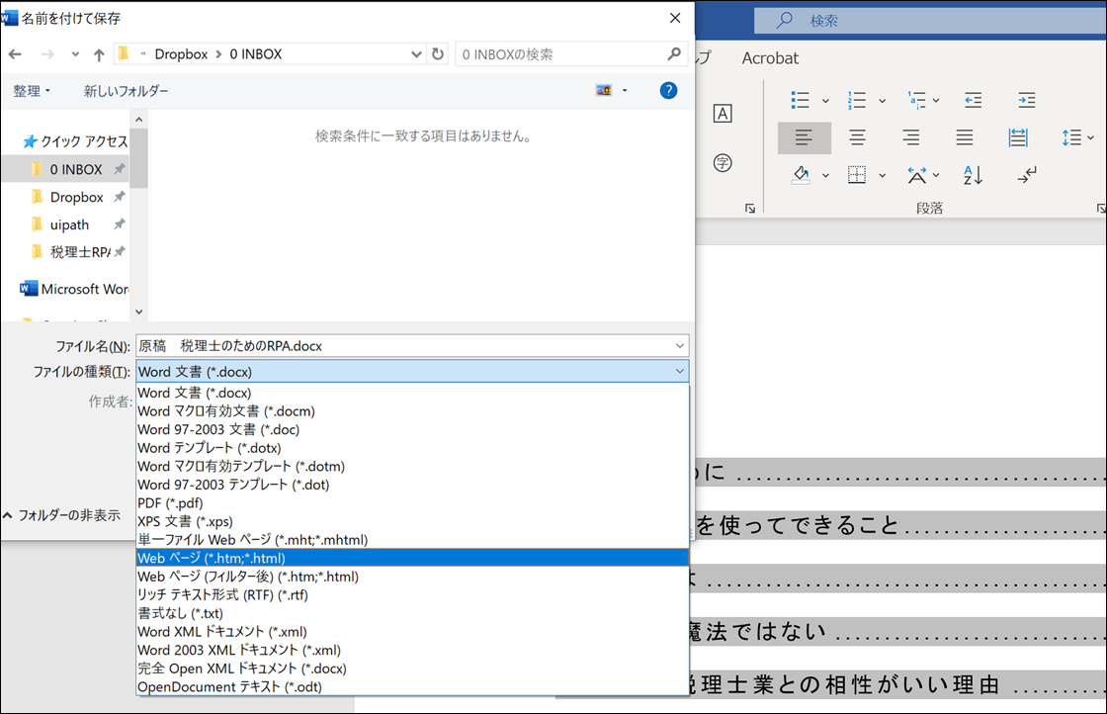Expand the address path dropdown
The image size is (1107, 714).
(416, 54)
